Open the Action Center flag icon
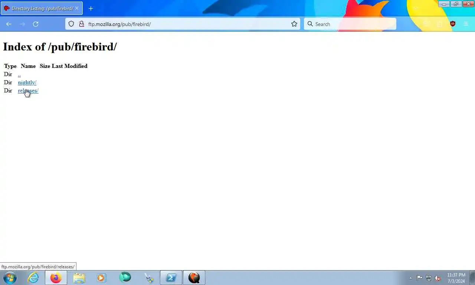Image resolution: width=475 pixels, height=285 pixels. point(419,278)
